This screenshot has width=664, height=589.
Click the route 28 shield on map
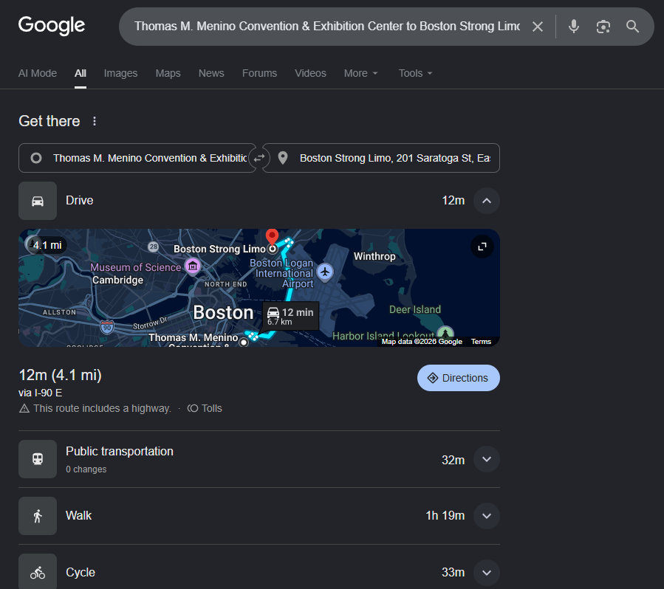point(154,247)
